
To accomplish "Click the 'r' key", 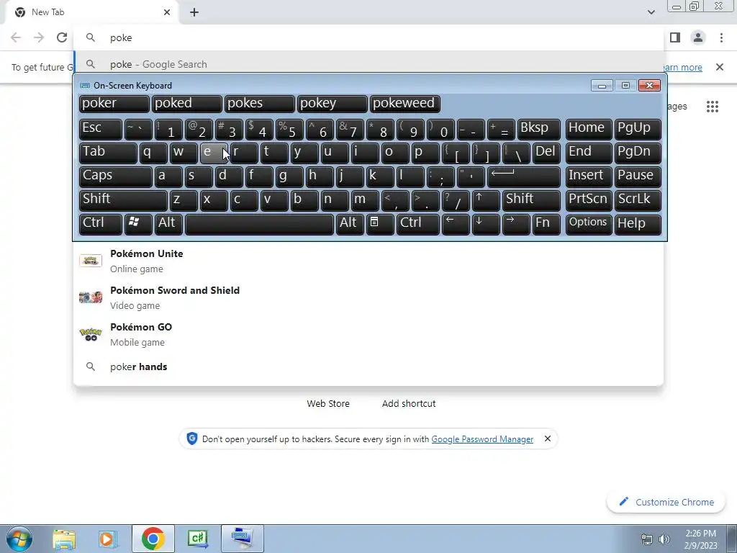I will 244,153.
